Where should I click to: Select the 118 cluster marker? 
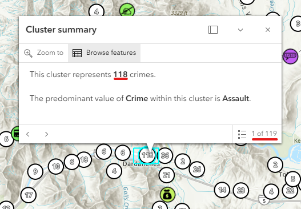pos(147,155)
